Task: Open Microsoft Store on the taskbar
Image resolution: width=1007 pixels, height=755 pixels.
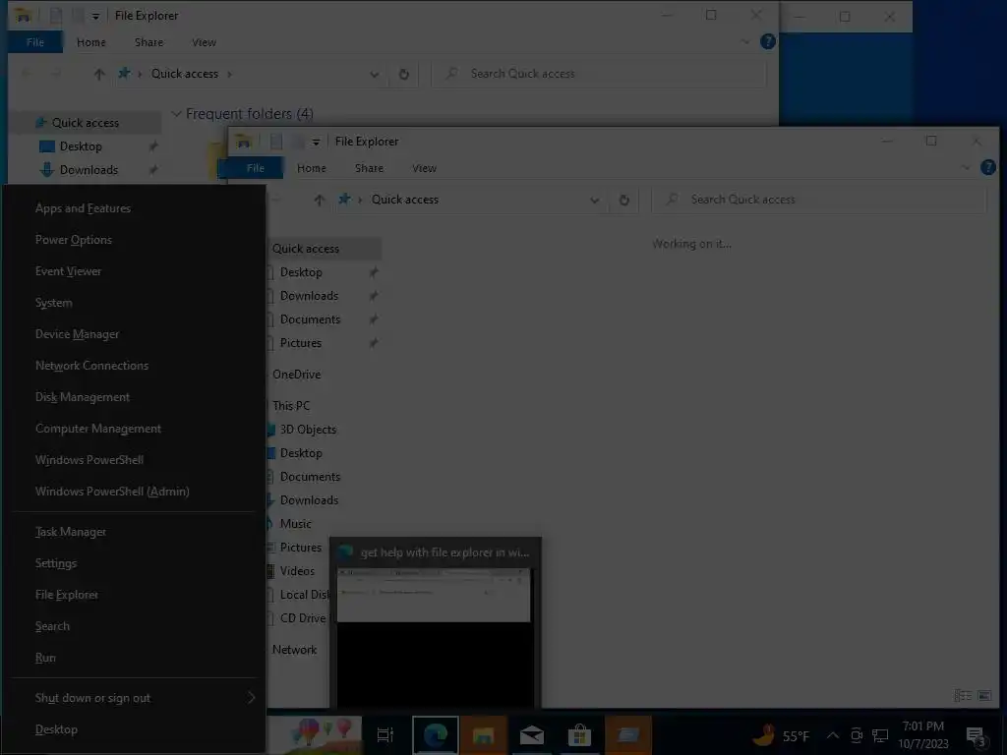Action: [579, 735]
